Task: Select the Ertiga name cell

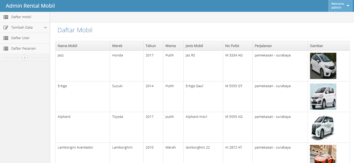Action: (83, 97)
